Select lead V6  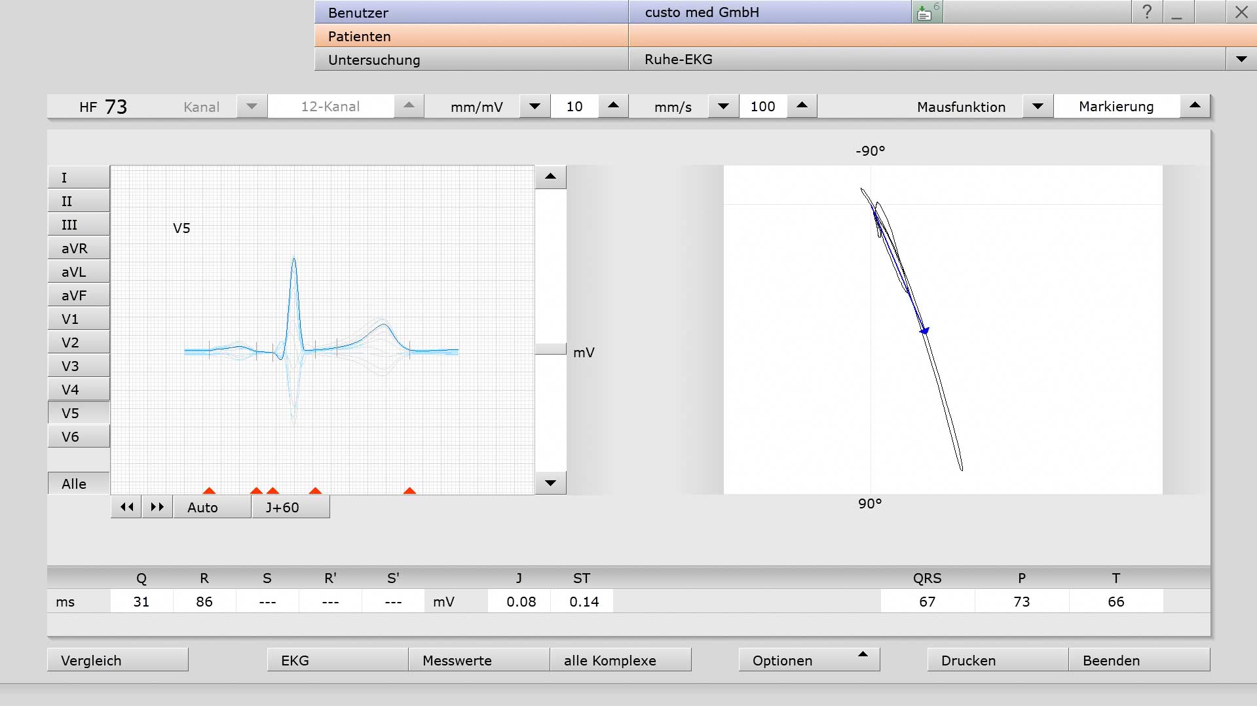click(x=79, y=436)
